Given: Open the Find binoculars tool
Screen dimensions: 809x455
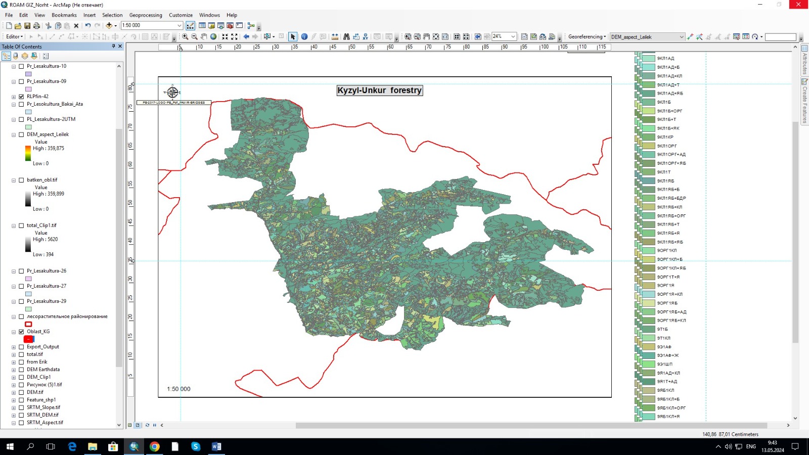Looking at the screenshot, I should pyautogui.click(x=346, y=37).
